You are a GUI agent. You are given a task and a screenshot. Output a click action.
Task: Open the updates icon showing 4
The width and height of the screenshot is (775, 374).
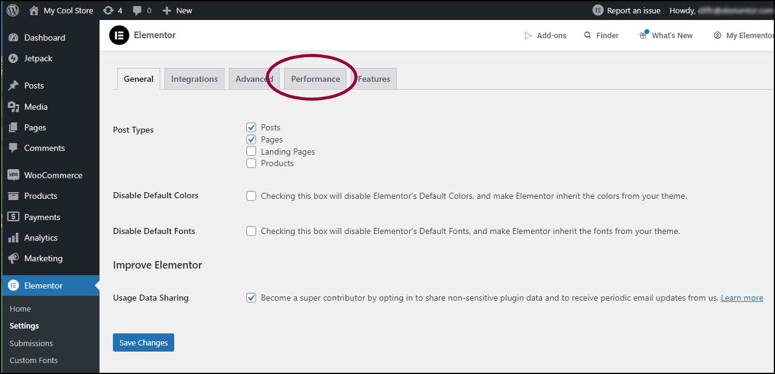108,10
